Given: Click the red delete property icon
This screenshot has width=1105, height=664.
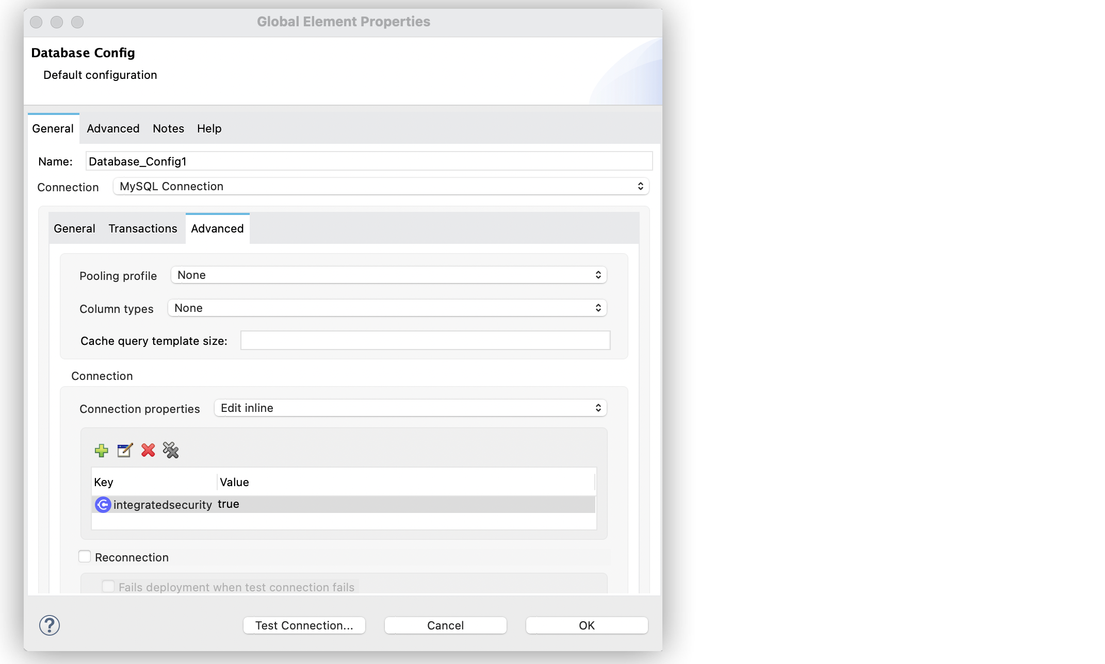Looking at the screenshot, I should [x=148, y=450].
